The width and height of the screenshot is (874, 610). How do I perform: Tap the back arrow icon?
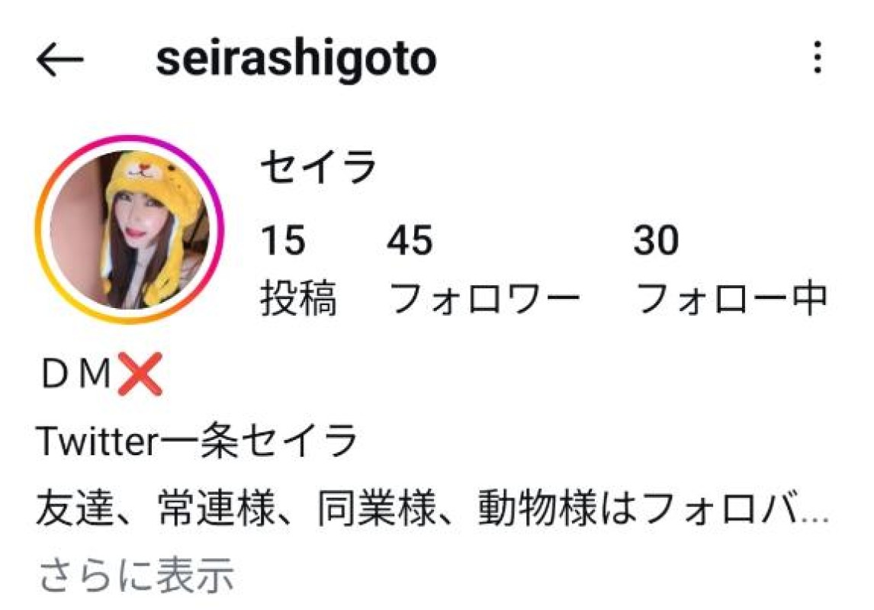click(x=60, y=59)
